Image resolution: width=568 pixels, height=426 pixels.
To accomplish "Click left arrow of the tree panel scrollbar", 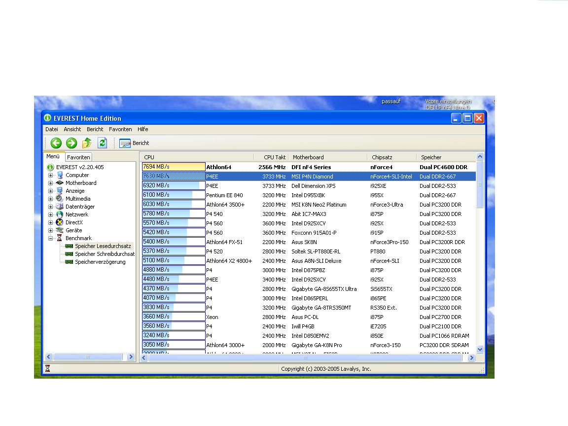I will pyautogui.click(x=48, y=357).
